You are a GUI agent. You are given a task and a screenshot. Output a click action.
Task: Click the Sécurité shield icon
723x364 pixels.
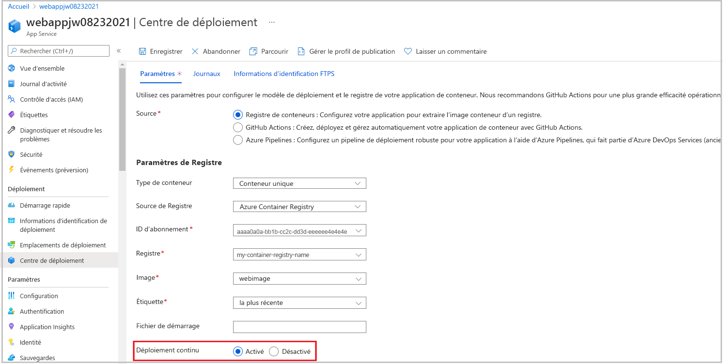[12, 154]
